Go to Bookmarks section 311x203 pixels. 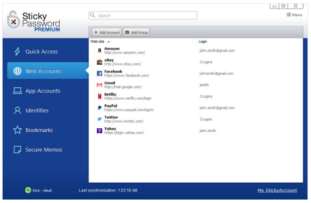click(39, 130)
